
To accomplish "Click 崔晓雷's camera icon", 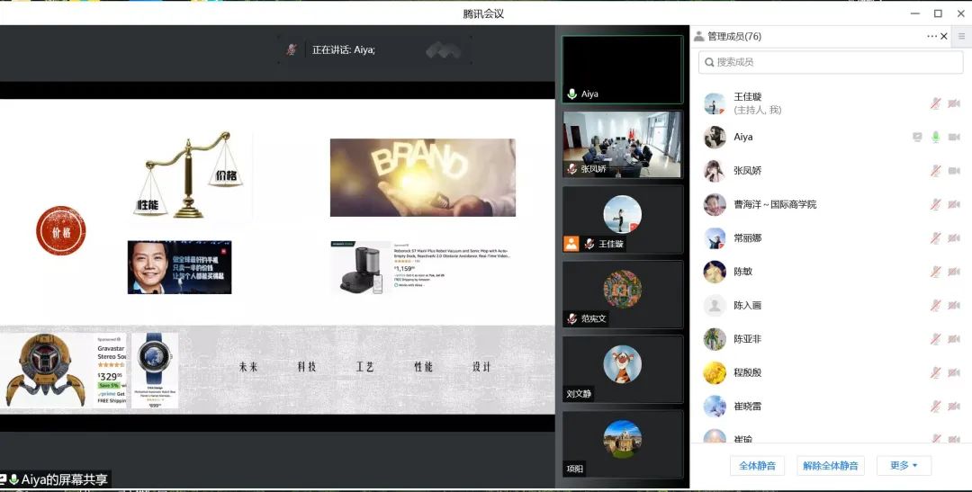I will pyautogui.click(x=953, y=406).
